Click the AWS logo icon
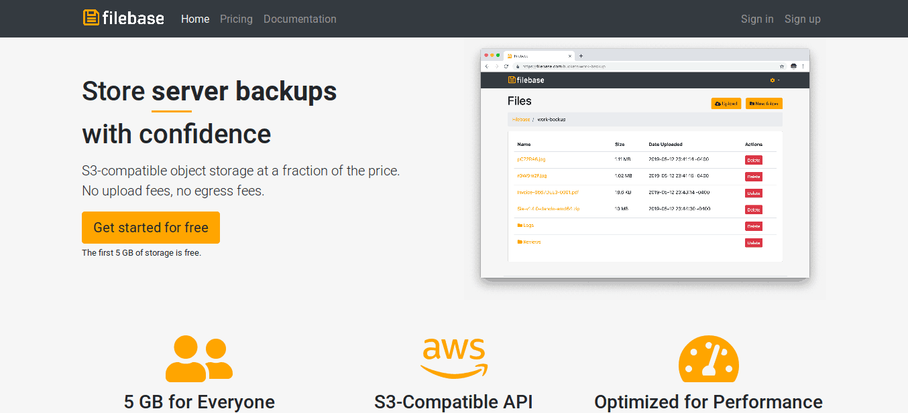 tap(454, 358)
